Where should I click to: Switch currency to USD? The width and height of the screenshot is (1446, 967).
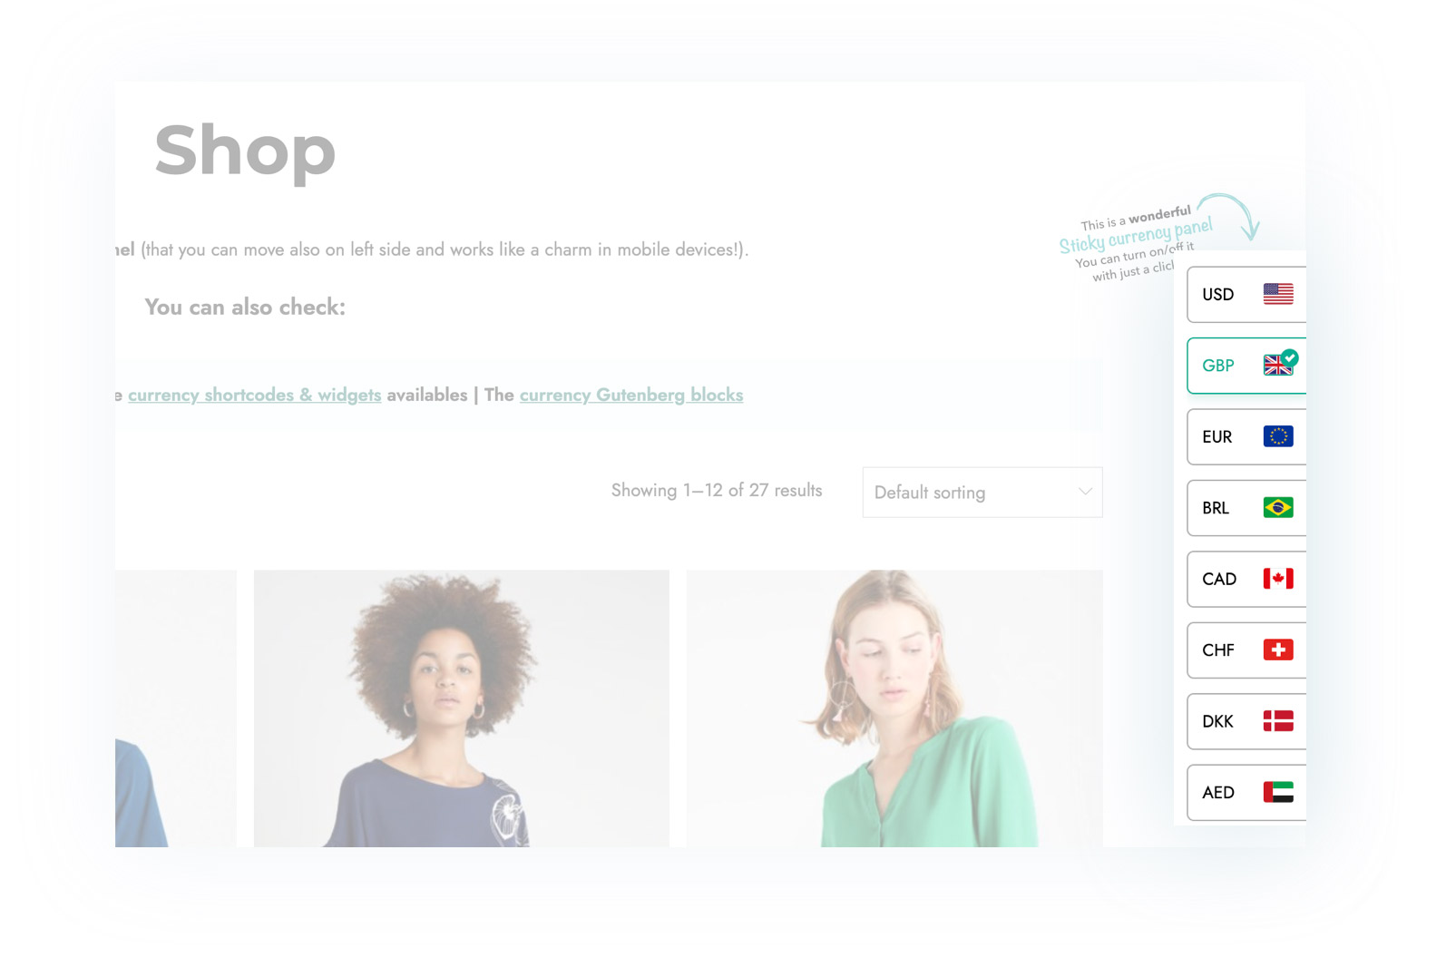pos(1246,294)
